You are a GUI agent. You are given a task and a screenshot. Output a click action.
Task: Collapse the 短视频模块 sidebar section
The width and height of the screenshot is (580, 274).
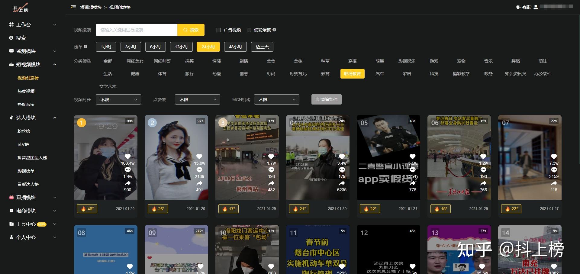pos(55,64)
